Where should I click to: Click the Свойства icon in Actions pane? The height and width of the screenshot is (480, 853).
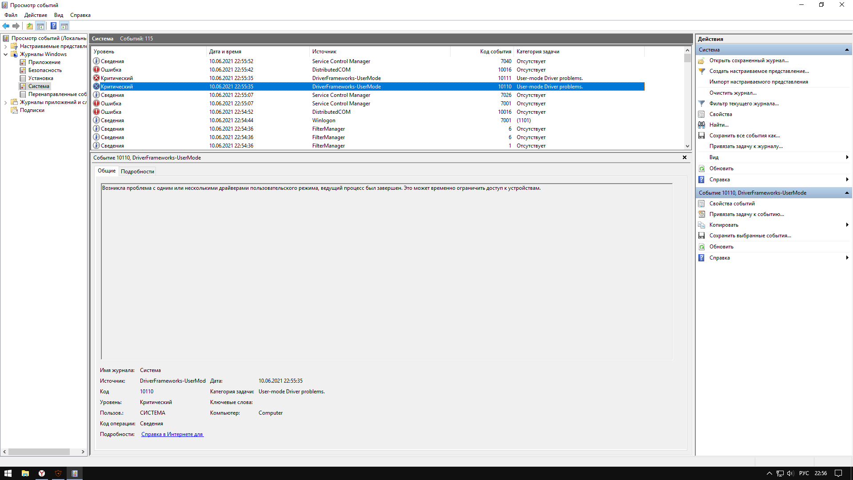[702, 114]
